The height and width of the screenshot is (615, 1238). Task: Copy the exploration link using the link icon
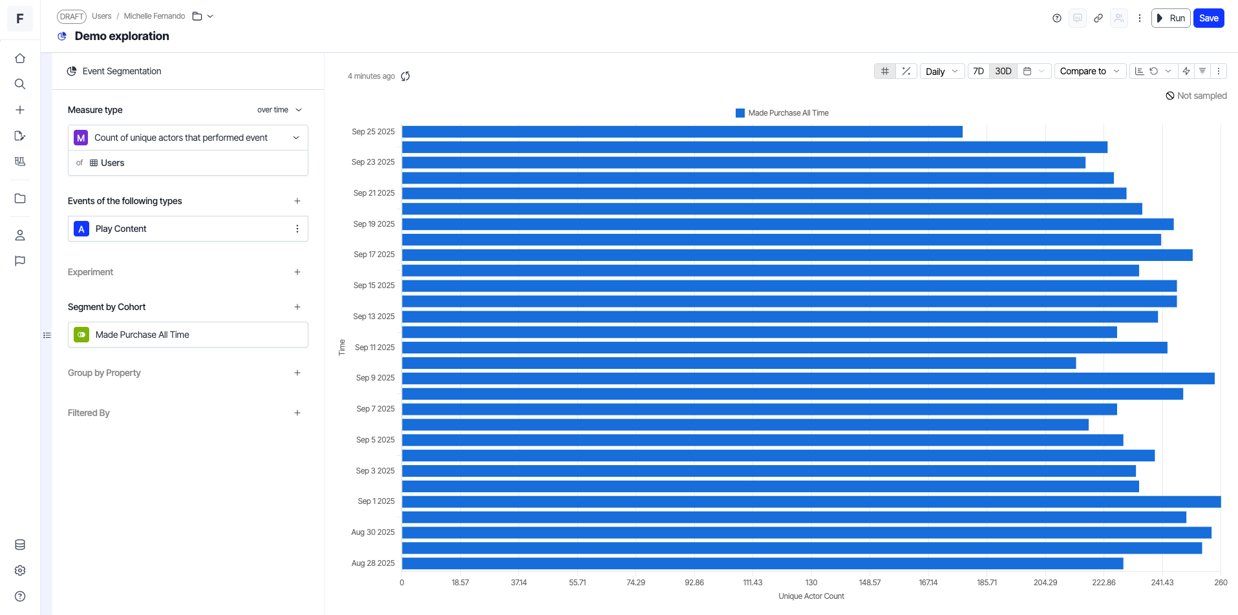click(1098, 18)
